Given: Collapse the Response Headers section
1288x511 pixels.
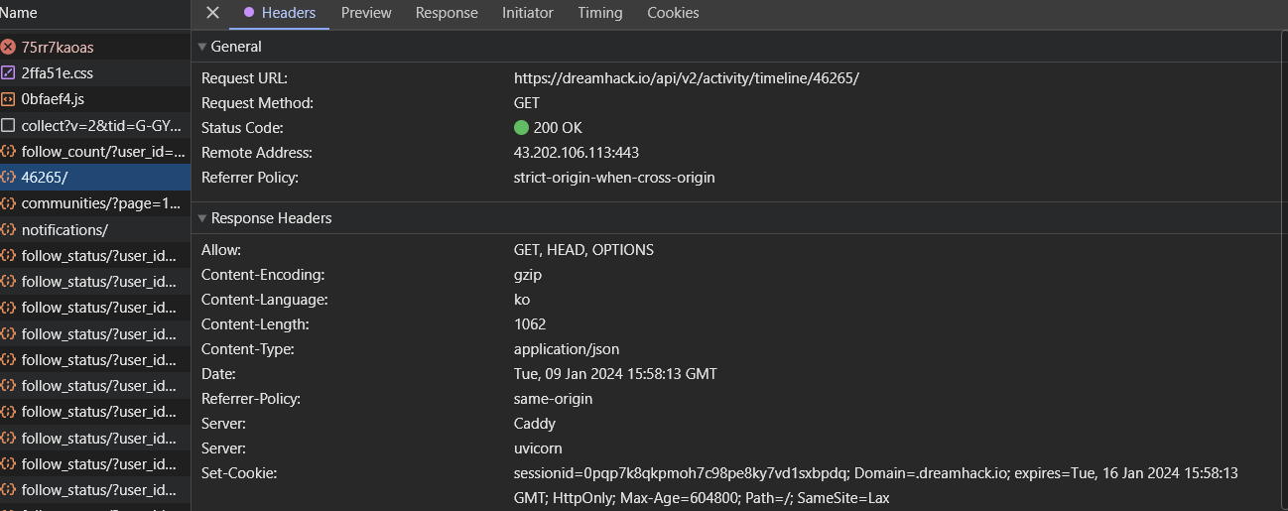Looking at the screenshot, I should pos(202,218).
